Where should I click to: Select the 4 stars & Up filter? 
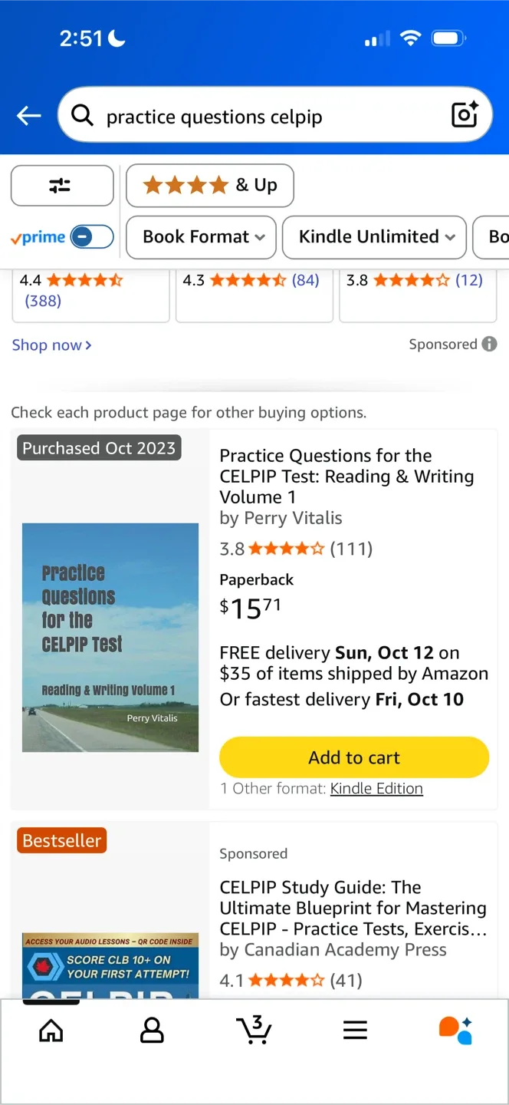coord(209,185)
